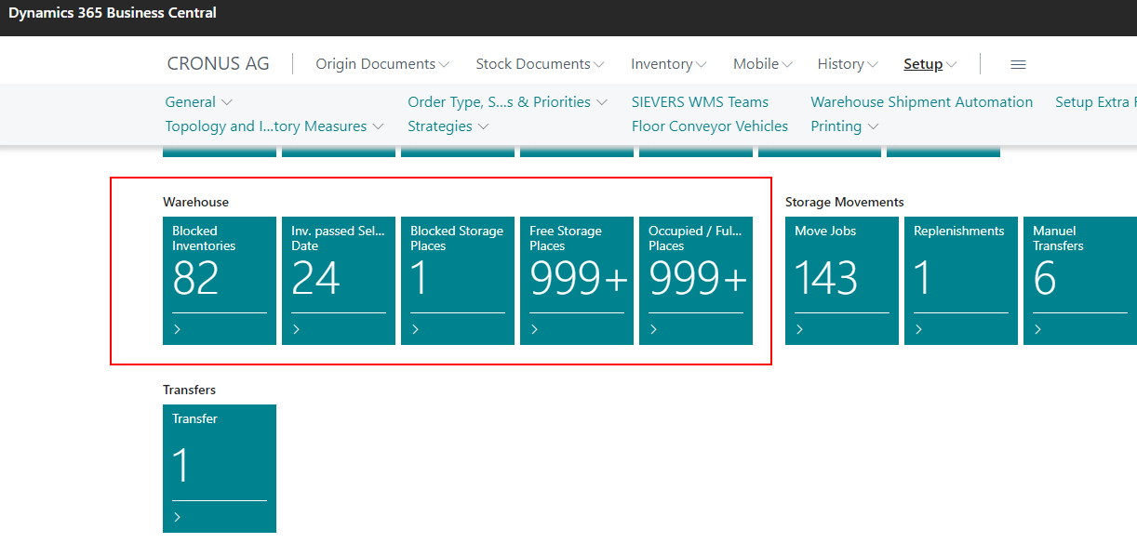Expand the Stock Documents dropdown

pos(540,64)
